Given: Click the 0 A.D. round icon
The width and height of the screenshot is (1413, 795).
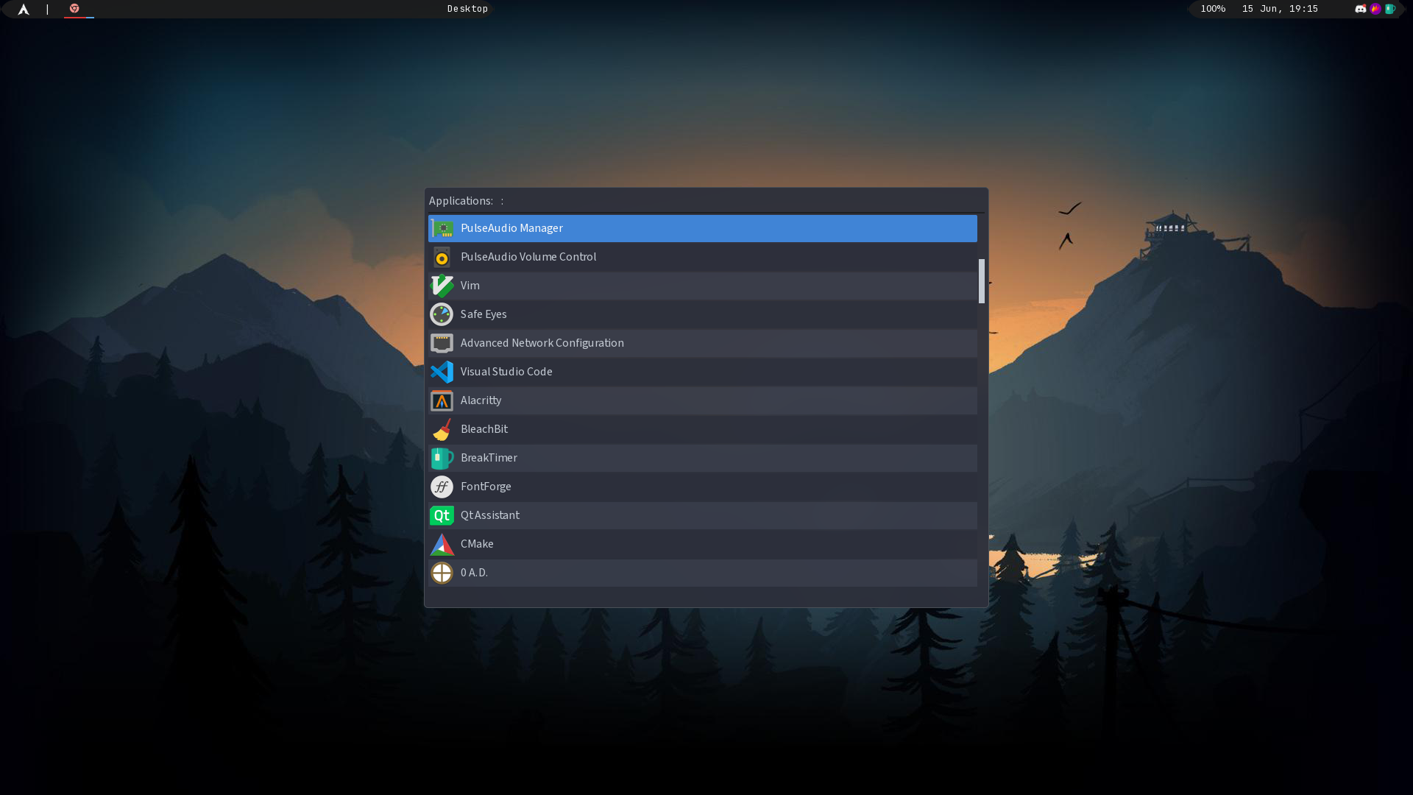Looking at the screenshot, I should pyautogui.click(x=442, y=573).
